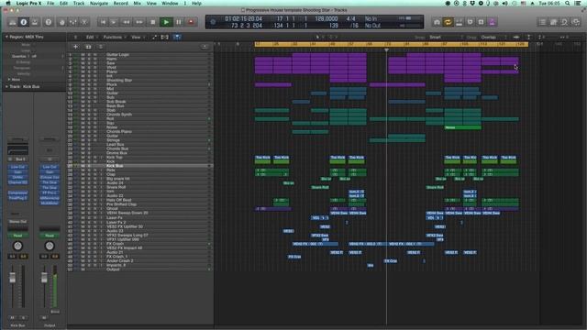Click the Low Cut plugin on Kick Bus strip
The image size is (587, 330).
pyautogui.click(x=17, y=167)
